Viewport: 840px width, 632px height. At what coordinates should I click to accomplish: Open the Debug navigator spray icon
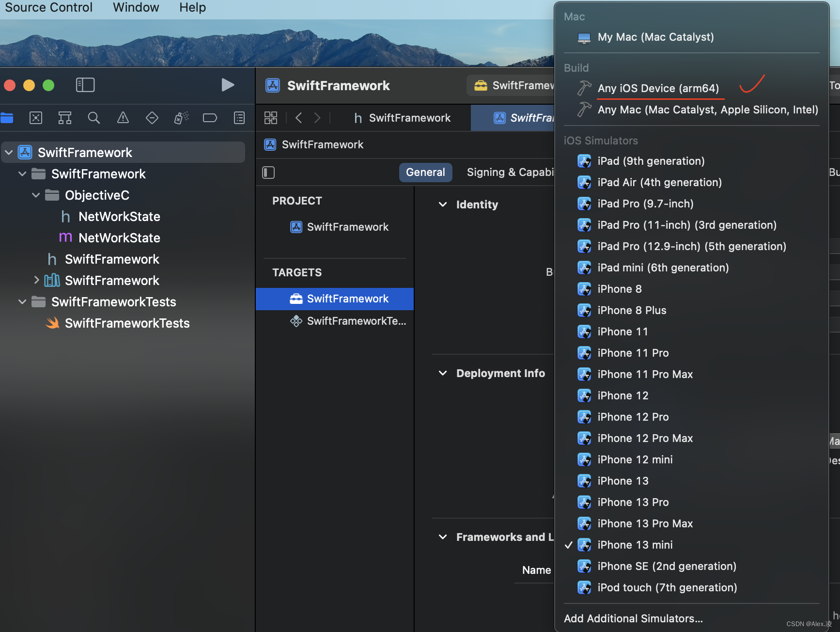pos(181,118)
